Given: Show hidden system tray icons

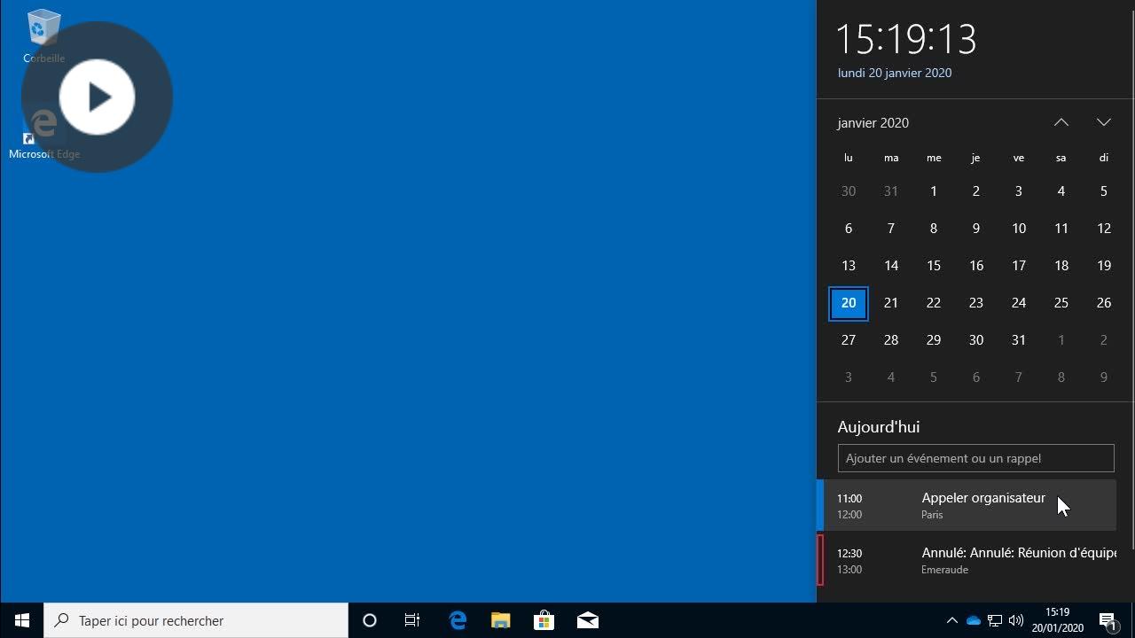Looking at the screenshot, I should point(952,620).
